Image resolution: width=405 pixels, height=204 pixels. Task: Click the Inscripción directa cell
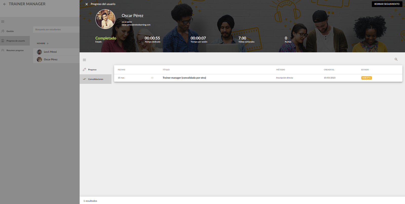285,78
